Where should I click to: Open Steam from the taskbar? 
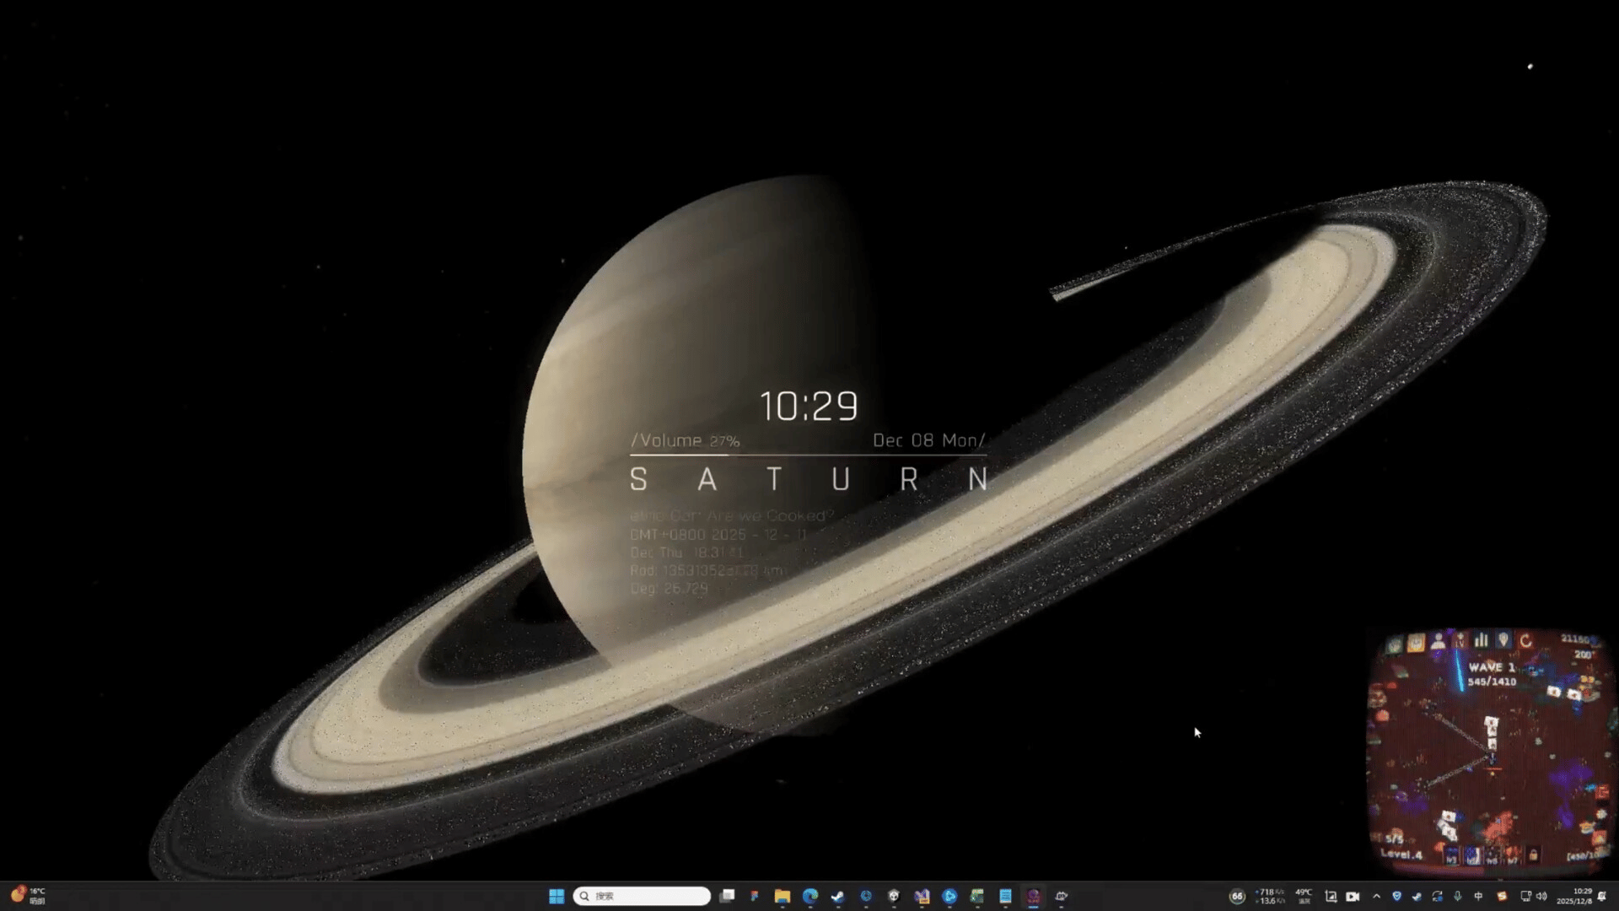[x=838, y=896]
